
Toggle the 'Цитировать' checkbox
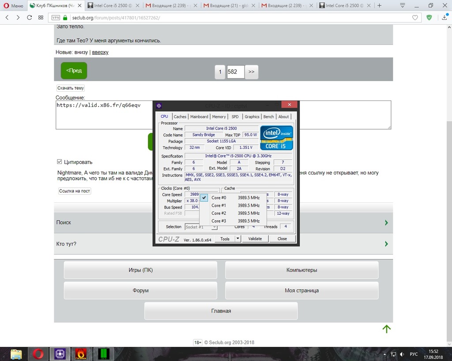[60, 162]
